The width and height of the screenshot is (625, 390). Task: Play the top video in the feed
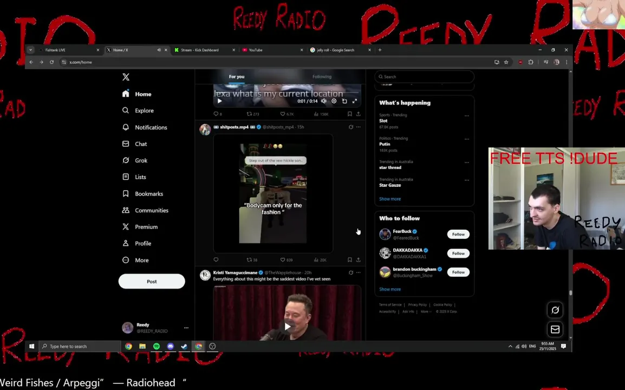click(220, 101)
